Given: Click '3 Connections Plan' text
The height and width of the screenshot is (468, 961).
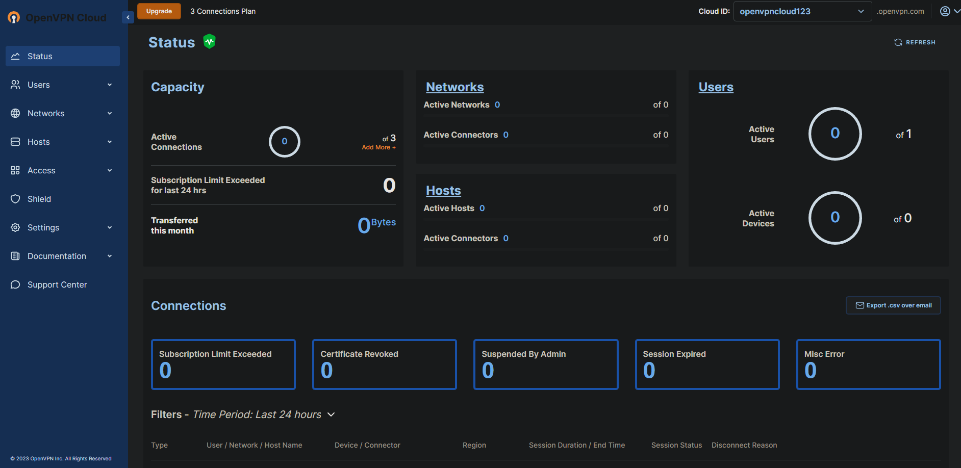Looking at the screenshot, I should click(223, 11).
